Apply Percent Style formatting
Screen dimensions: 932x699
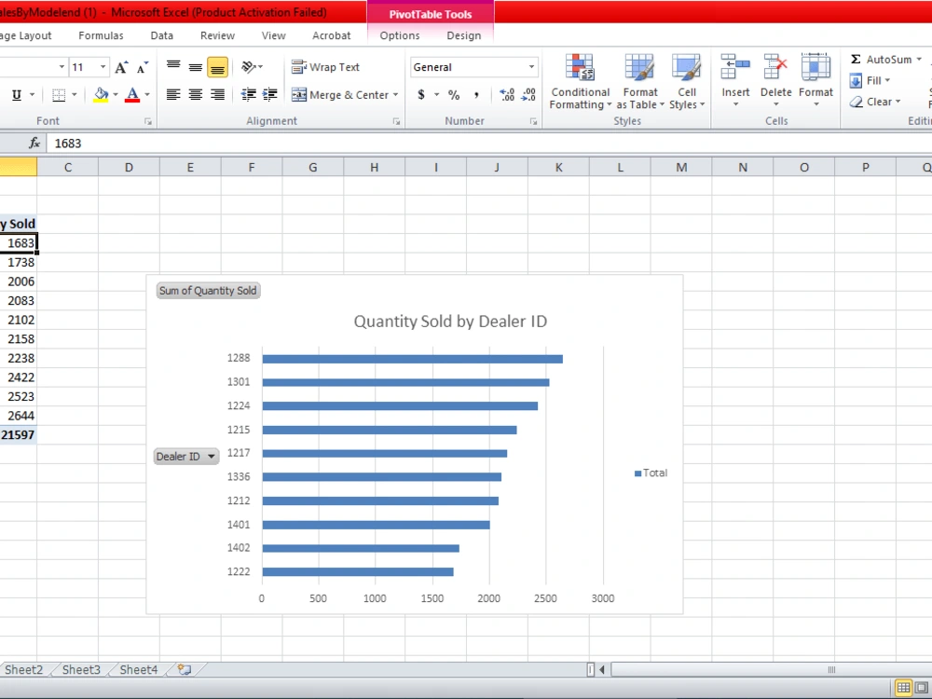452,95
